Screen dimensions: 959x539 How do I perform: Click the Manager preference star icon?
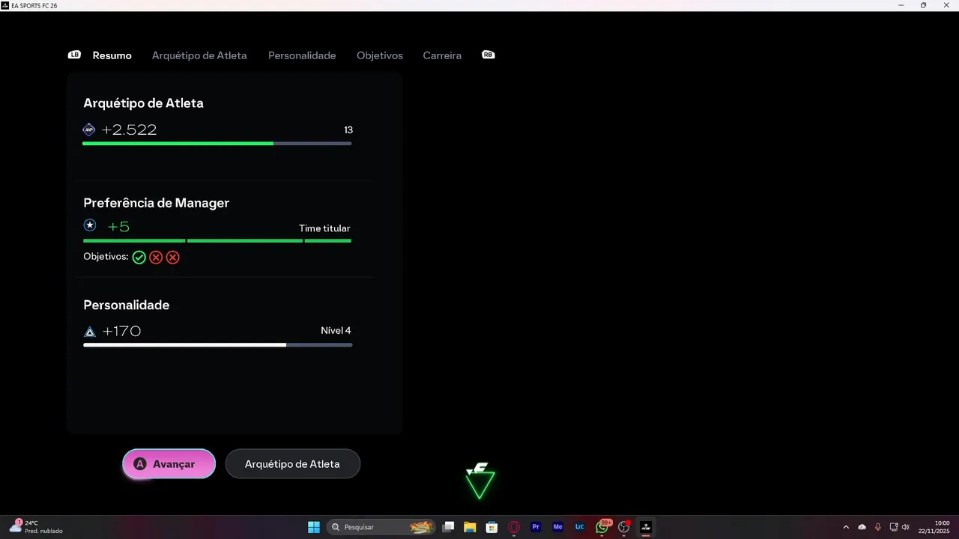coord(90,225)
